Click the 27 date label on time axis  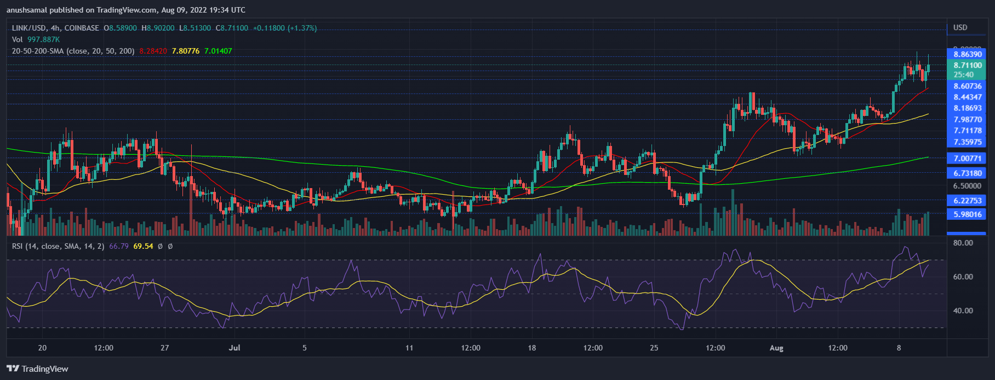165,348
